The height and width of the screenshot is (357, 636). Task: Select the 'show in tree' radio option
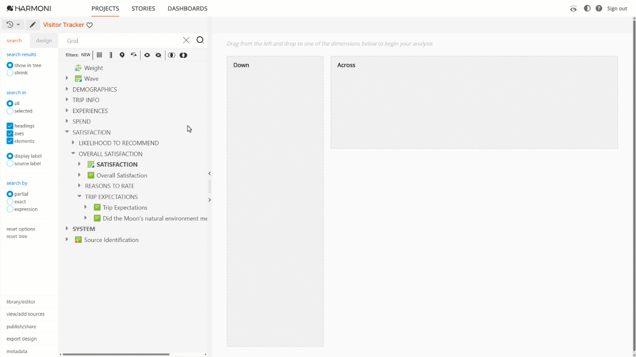(10, 65)
